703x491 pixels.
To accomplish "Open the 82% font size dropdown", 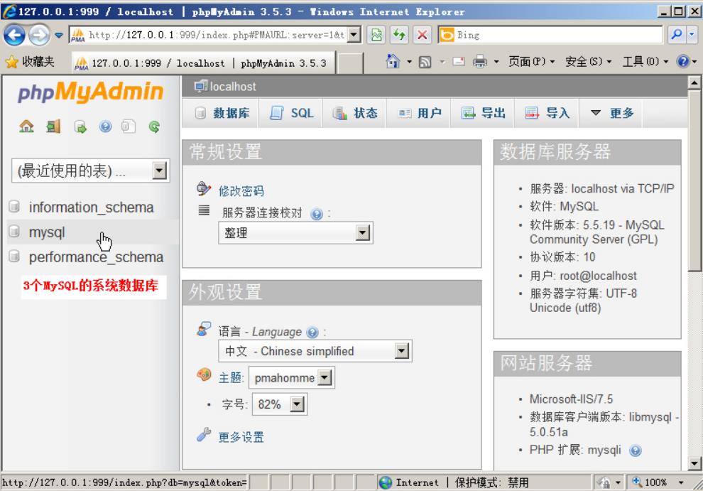I will click(297, 404).
